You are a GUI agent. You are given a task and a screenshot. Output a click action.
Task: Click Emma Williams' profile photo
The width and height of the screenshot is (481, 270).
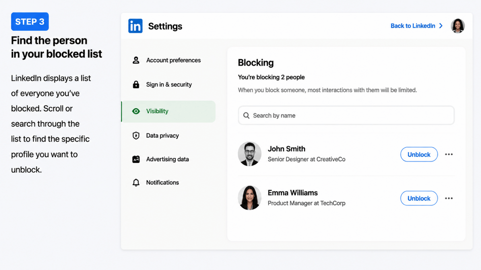[250, 198]
